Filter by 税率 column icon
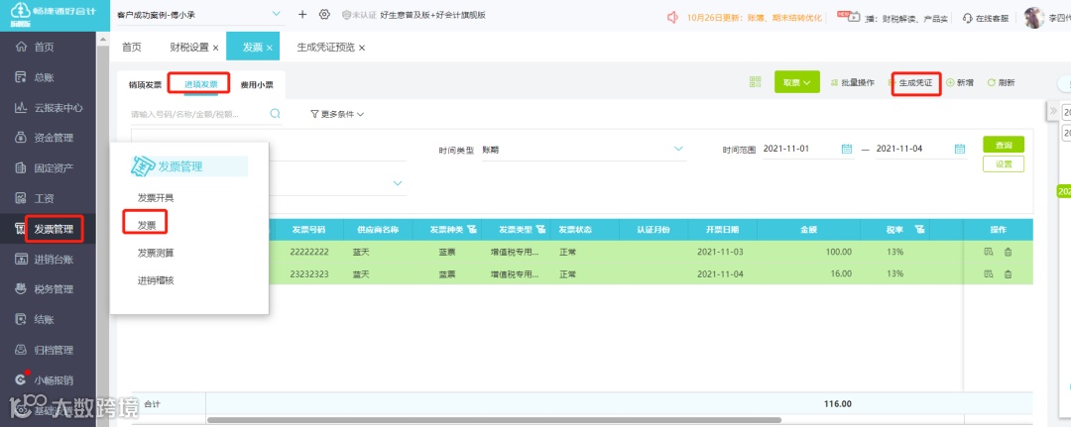The width and height of the screenshot is (1071, 427). coord(919,229)
